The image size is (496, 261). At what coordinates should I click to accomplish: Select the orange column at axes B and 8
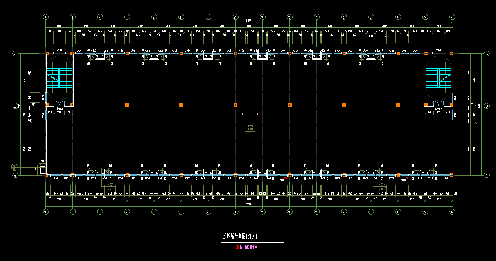tap(235, 105)
